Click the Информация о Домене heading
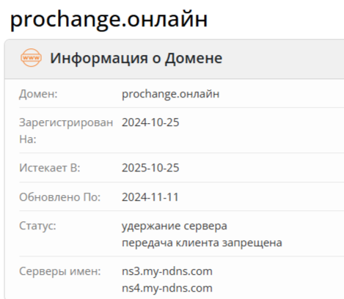 point(136,58)
